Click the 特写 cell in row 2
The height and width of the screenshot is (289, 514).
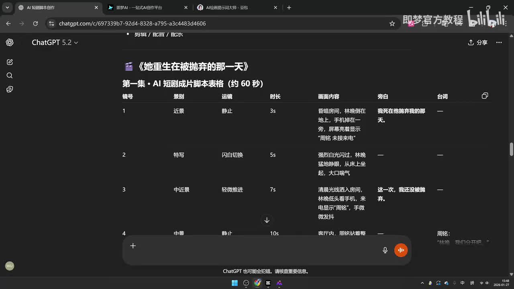tap(179, 155)
